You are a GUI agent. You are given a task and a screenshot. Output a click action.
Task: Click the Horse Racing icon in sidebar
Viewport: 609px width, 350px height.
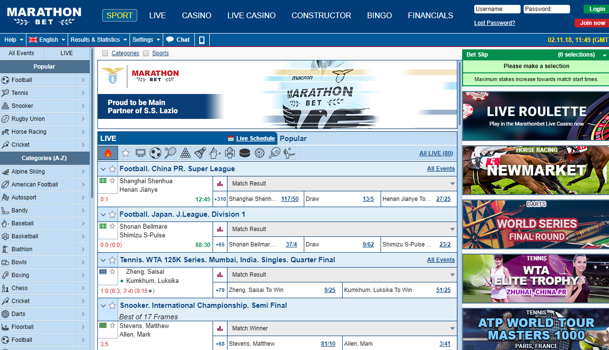click(5, 132)
